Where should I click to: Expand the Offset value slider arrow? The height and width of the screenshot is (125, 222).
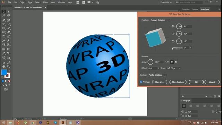[x=159, y=68]
